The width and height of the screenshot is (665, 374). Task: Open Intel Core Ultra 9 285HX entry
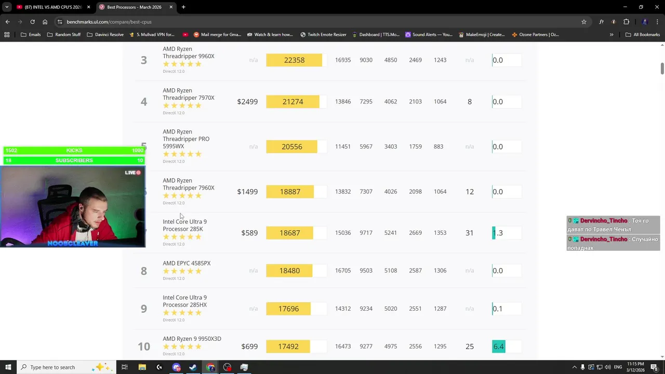click(184, 301)
